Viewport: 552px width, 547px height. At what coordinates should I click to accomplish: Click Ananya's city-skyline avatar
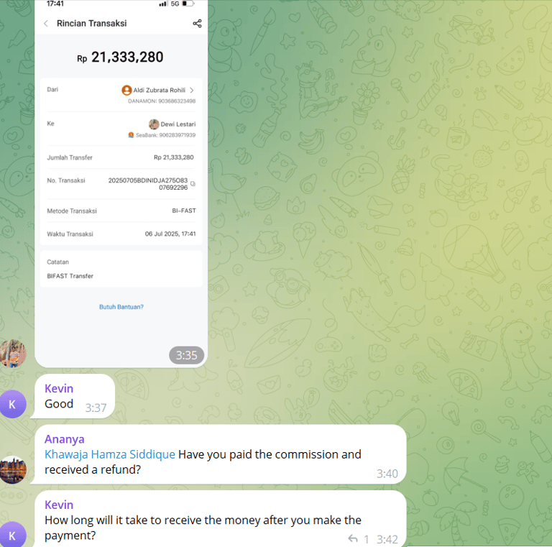pyautogui.click(x=13, y=469)
